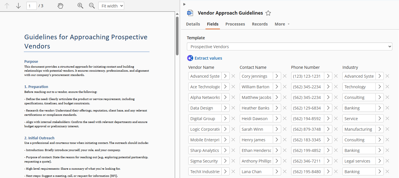The height and width of the screenshot is (178, 399).
Task: Click the Extract values link
Action: pyautogui.click(x=208, y=58)
